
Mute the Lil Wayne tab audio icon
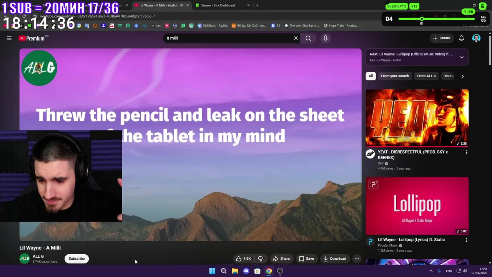[181, 5]
